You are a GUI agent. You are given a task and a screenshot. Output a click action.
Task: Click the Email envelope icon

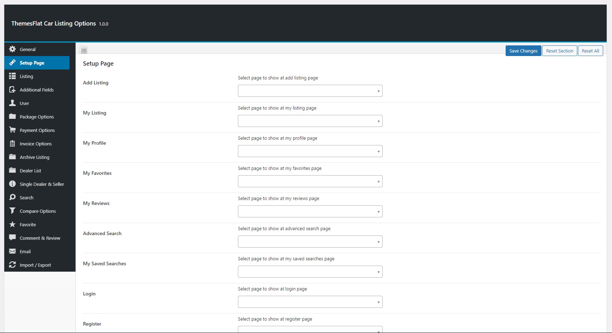coord(12,251)
